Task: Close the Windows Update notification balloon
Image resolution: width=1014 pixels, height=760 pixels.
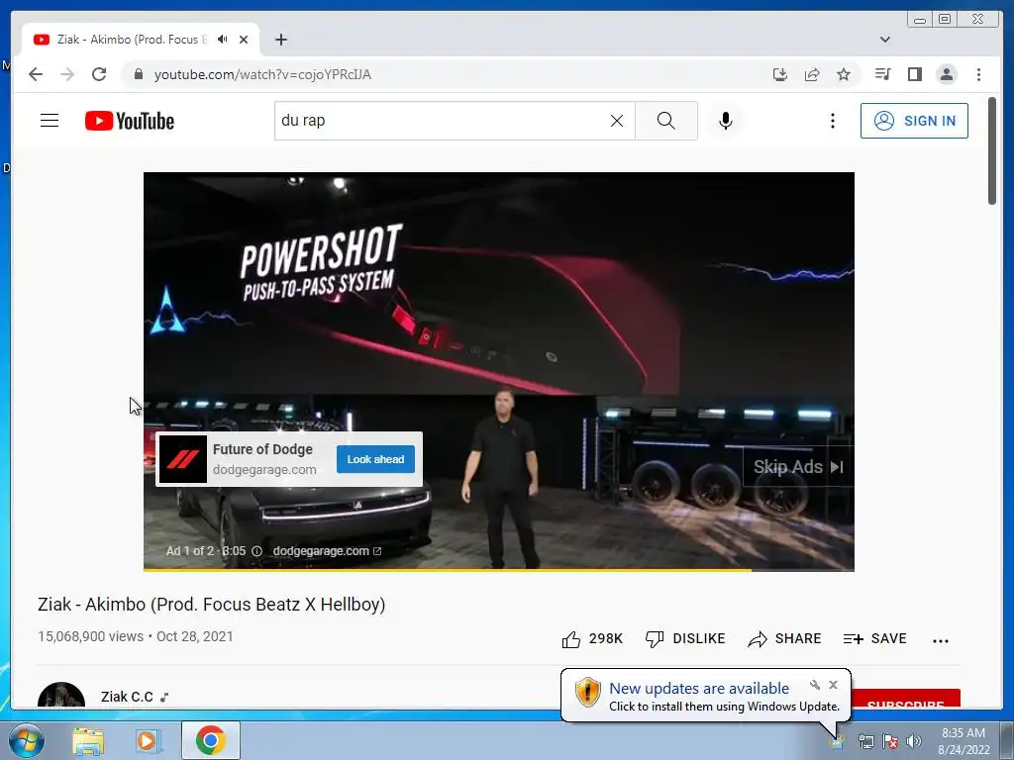Action: click(x=833, y=685)
